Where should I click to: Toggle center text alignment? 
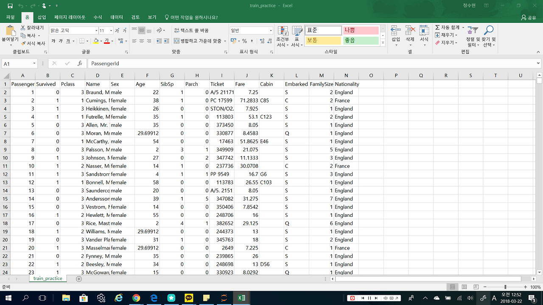(142, 41)
